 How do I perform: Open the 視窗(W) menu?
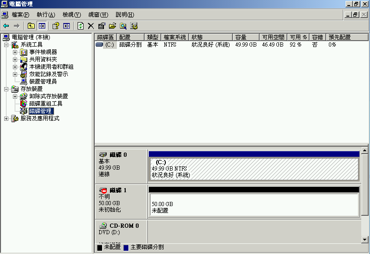[x=98, y=15]
